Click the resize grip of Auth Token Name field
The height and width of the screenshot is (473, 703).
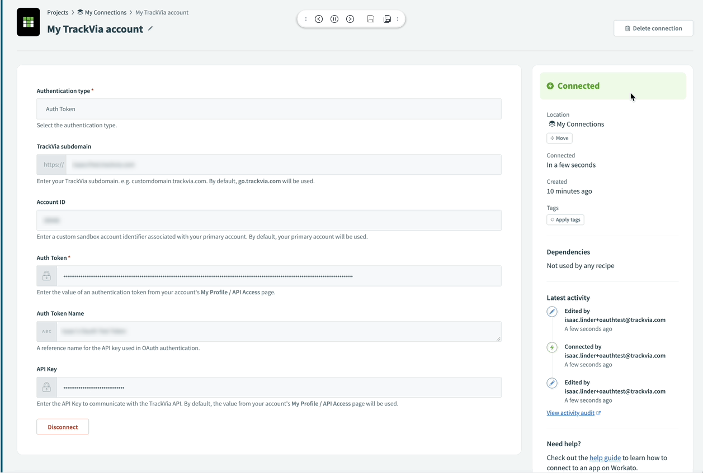498,338
